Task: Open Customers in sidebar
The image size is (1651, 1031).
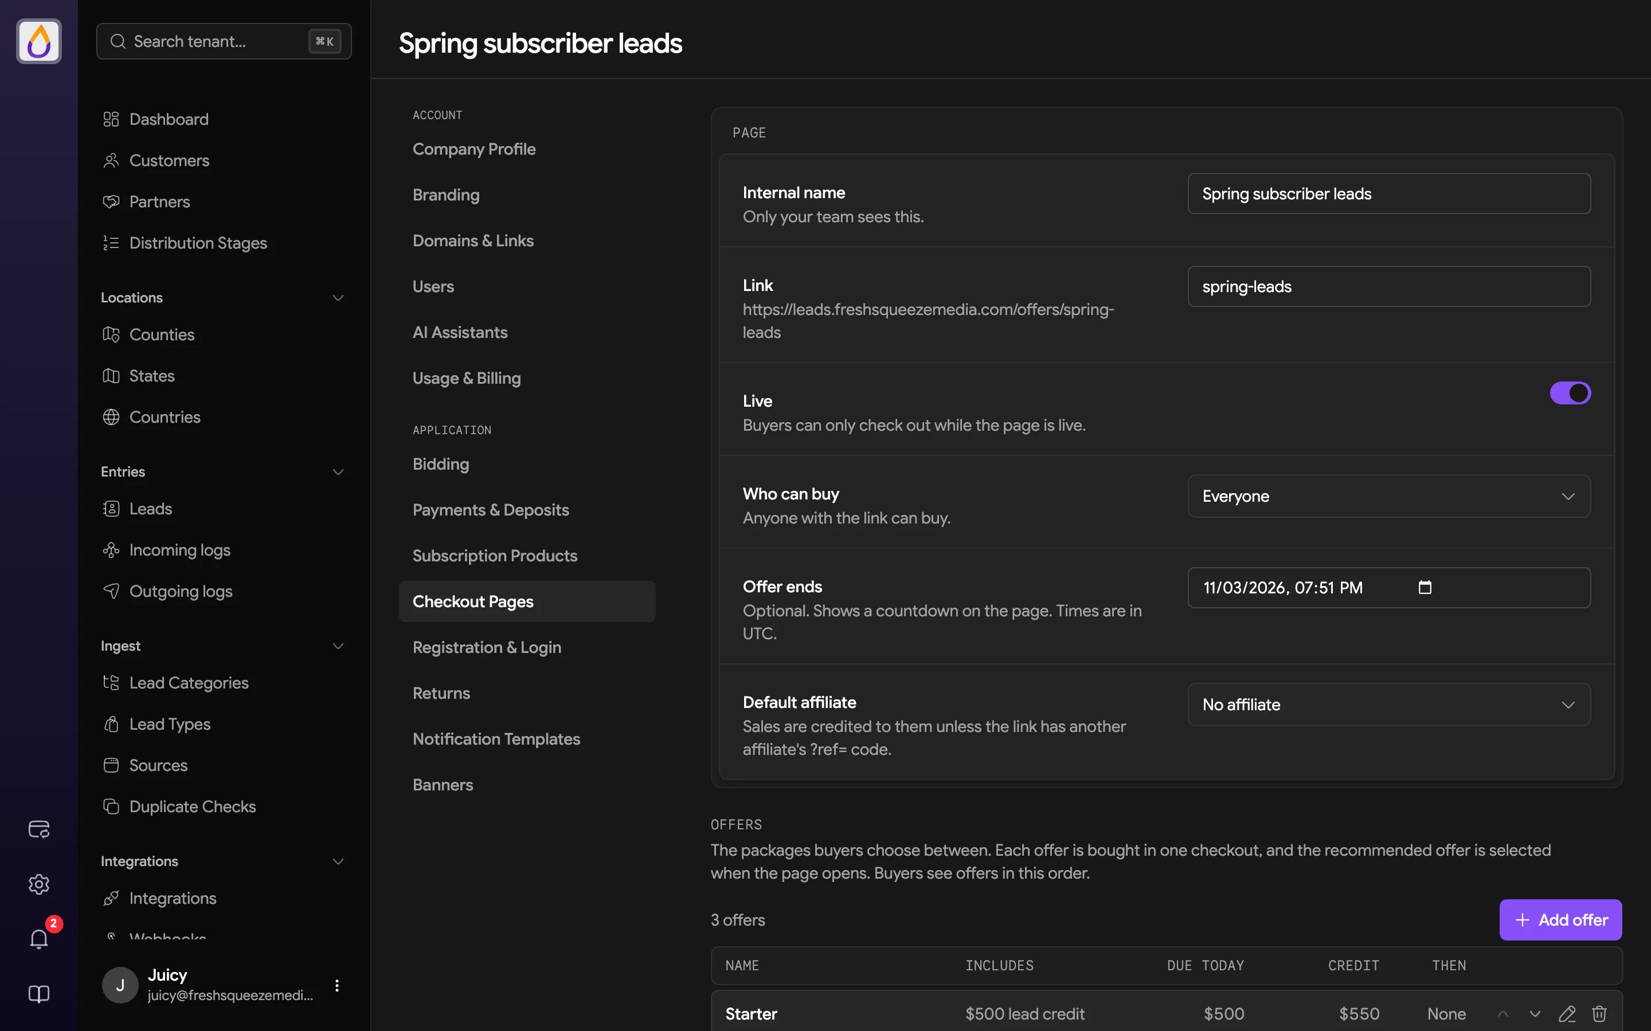Action: pyautogui.click(x=224, y=160)
